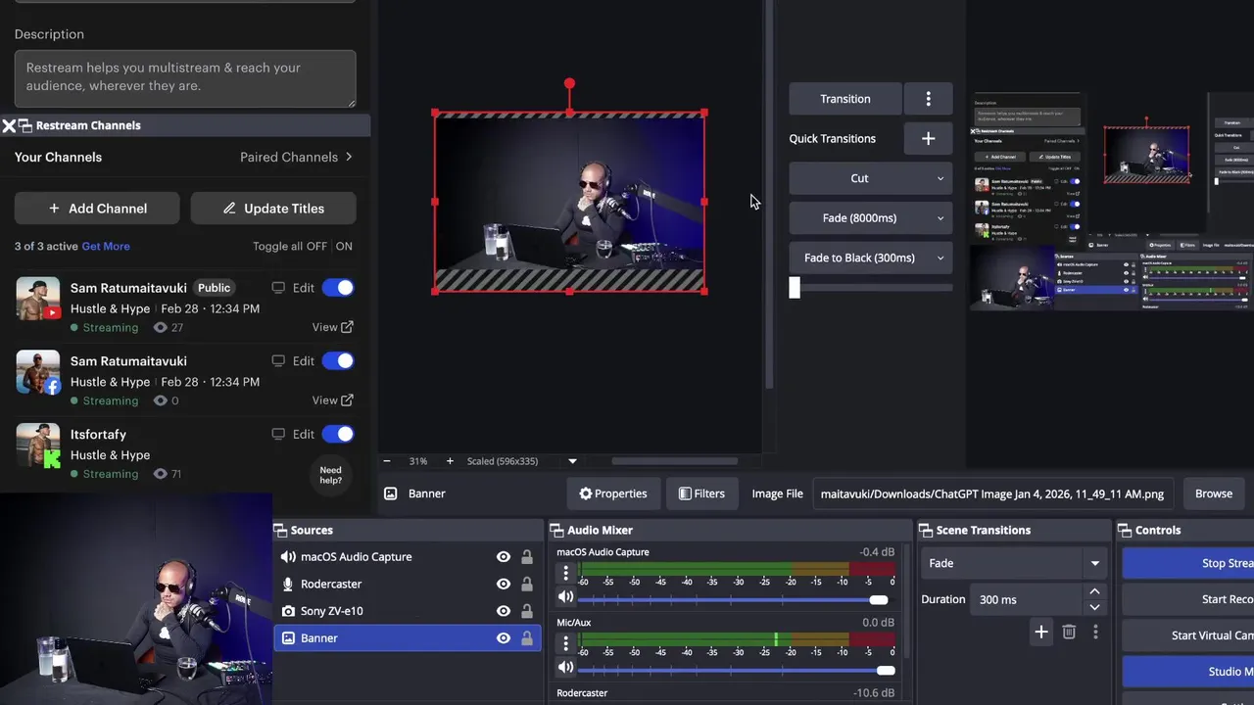Close the Restream Channels dock
Screen dimensions: 1254x705
pyautogui.click(x=9, y=125)
